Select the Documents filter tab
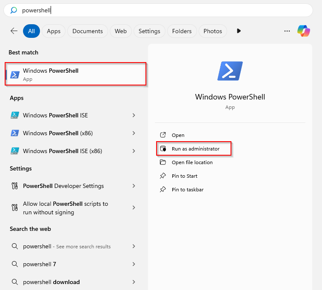The width and height of the screenshot is (322, 290). [88, 31]
